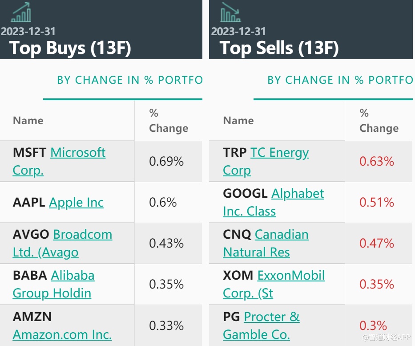
Task: Select the Top Sells 'By Change in % Portfolio' tab
Action: (339, 80)
